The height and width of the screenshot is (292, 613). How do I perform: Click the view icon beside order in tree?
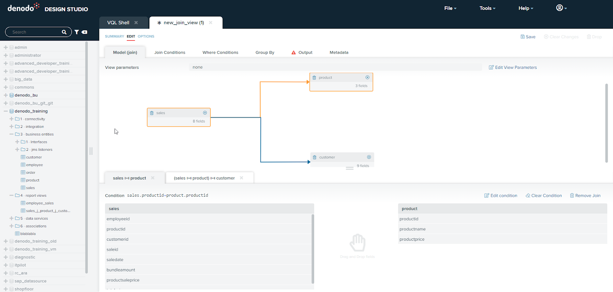(23, 173)
